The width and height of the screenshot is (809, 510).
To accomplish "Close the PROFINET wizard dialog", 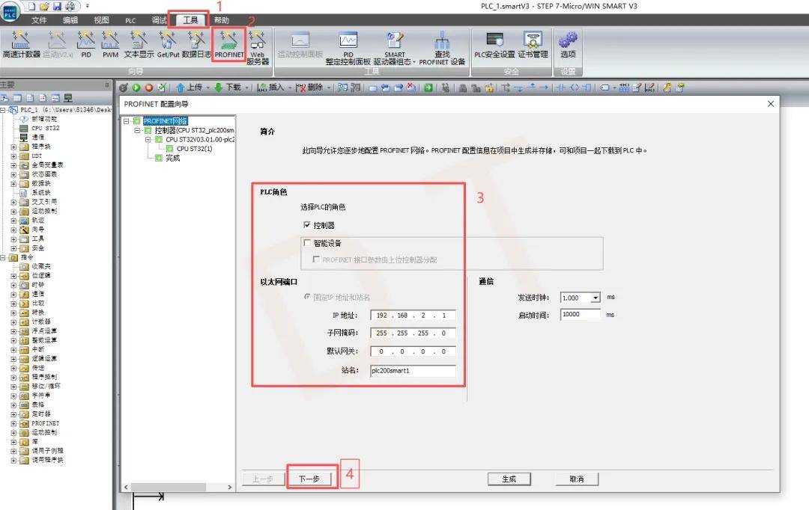I will tap(770, 103).
